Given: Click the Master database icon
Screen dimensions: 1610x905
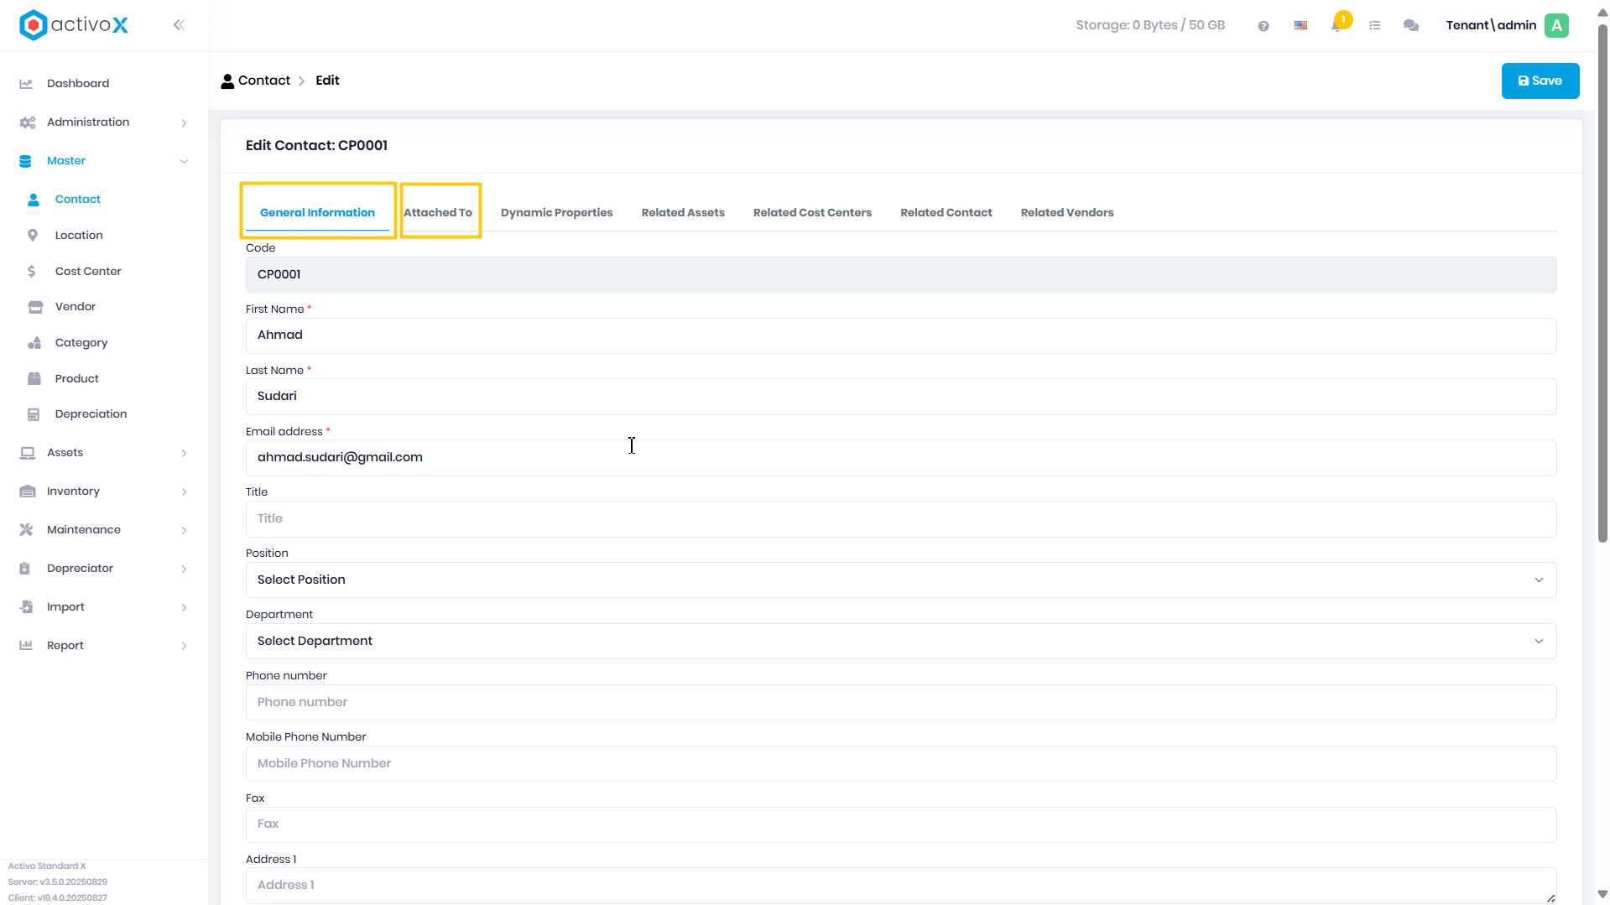Looking at the screenshot, I should [x=25, y=161].
